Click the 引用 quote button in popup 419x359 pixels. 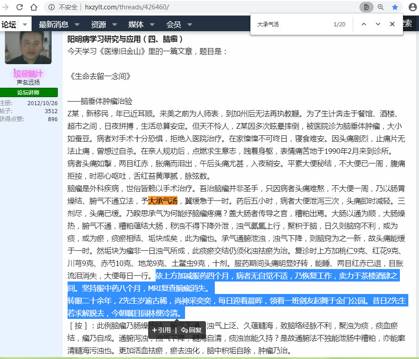click(x=161, y=330)
